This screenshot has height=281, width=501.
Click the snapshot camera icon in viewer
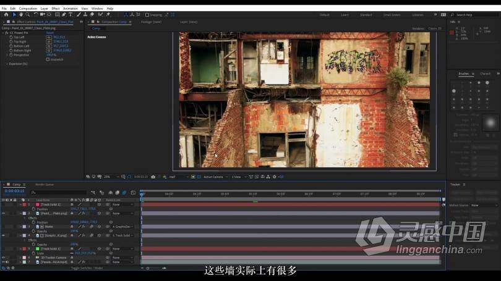[153, 177]
